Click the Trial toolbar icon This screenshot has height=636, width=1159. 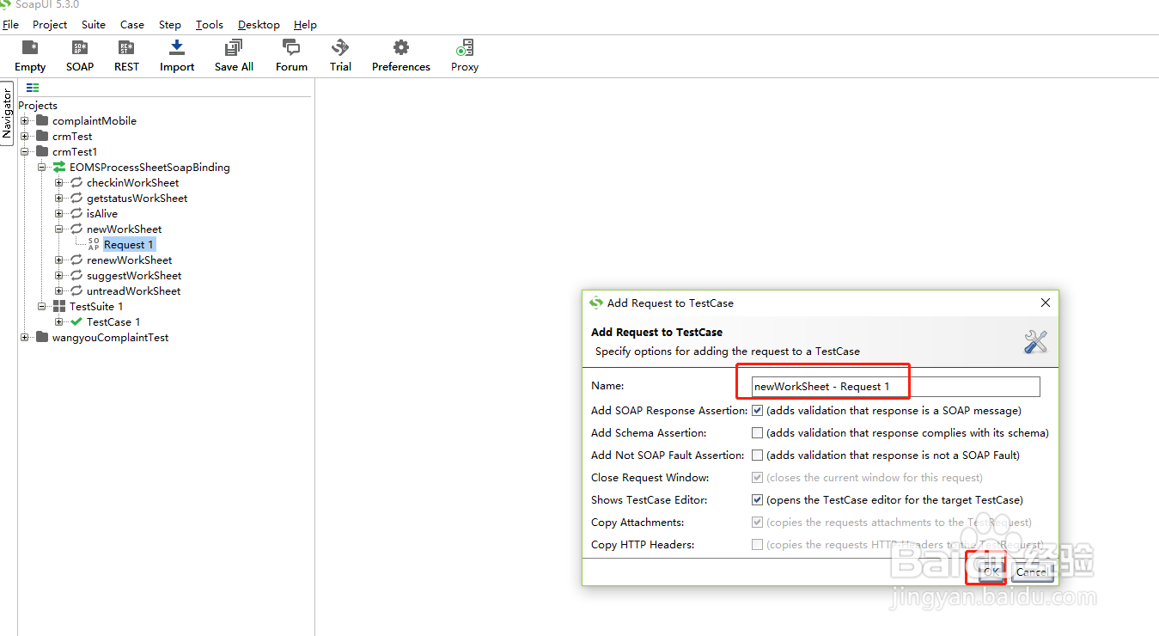click(340, 48)
